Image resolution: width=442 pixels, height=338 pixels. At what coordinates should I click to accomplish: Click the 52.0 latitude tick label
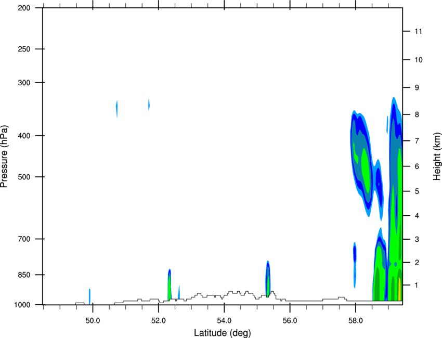159,321
